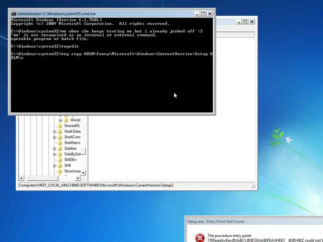Screen dimensions: 323x242
Task: Expand the Sidebar registry key
Action: (54, 149)
